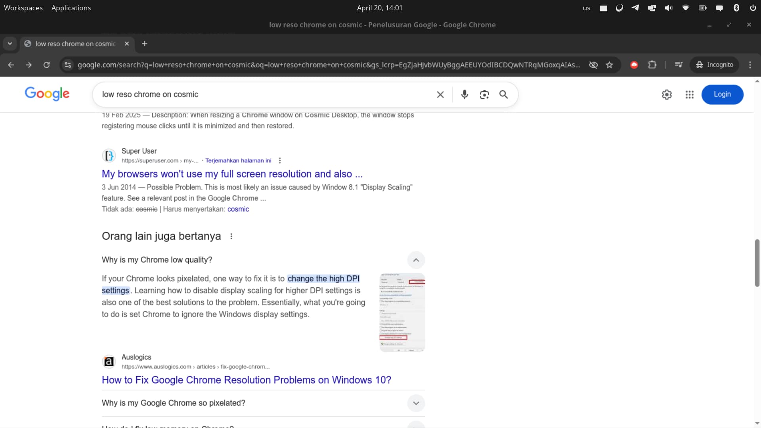Screen dimensions: 761x428
Task: Submit search with magnifier icon
Action: tap(503, 95)
